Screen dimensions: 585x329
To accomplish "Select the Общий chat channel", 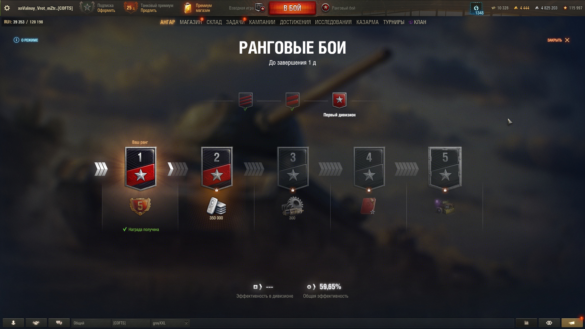I will [x=91, y=323].
